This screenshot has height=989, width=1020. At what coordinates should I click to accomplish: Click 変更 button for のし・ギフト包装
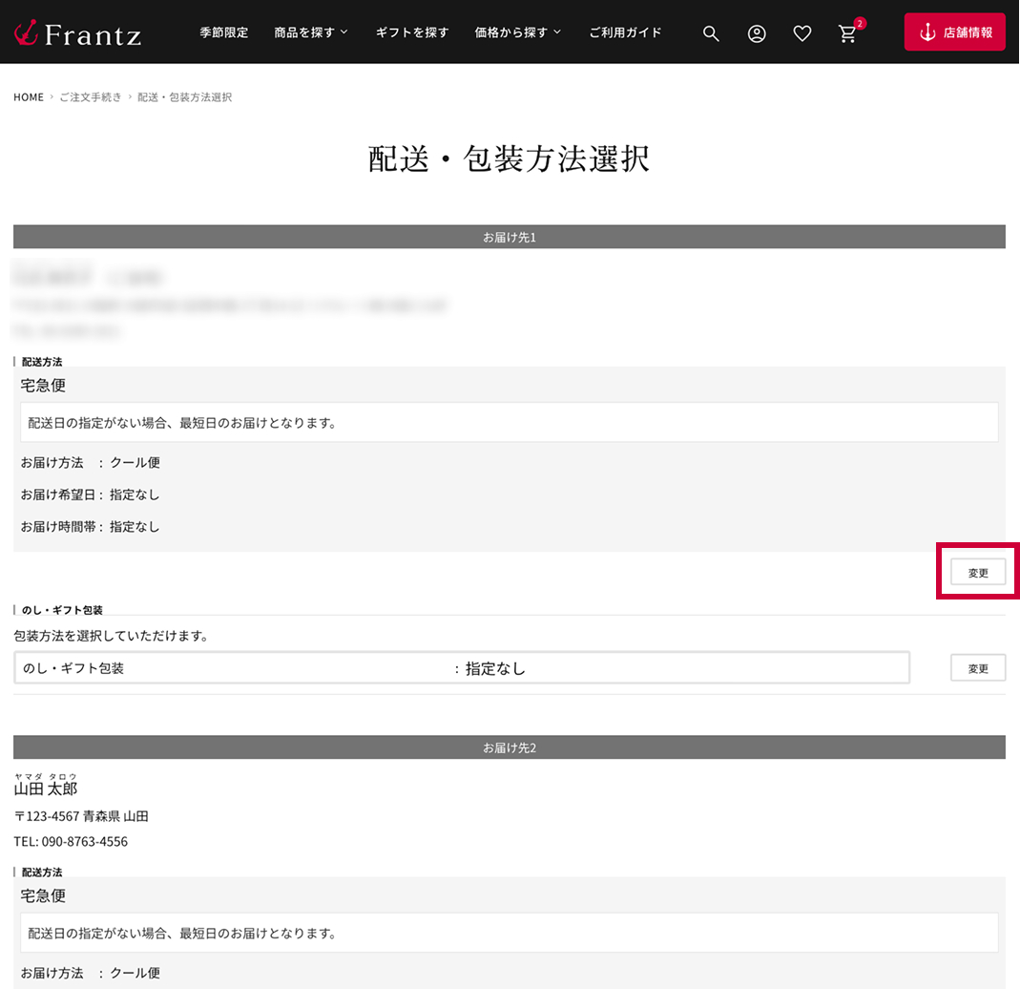tap(978, 668)
